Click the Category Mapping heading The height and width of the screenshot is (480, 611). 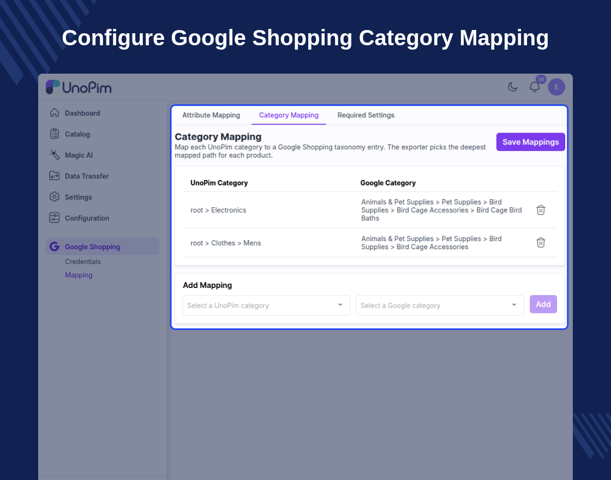(218, 137)
